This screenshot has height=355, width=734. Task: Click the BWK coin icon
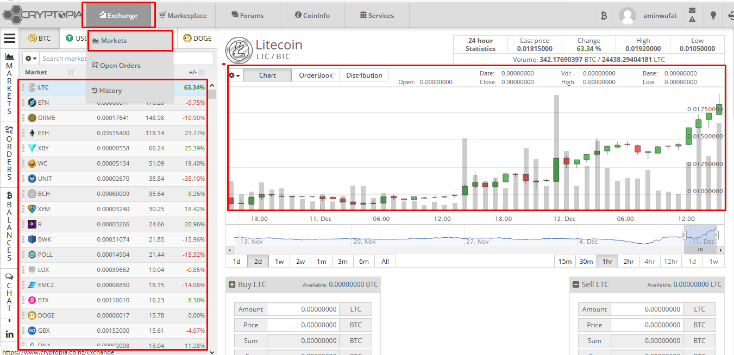click(x=32, y=239)
